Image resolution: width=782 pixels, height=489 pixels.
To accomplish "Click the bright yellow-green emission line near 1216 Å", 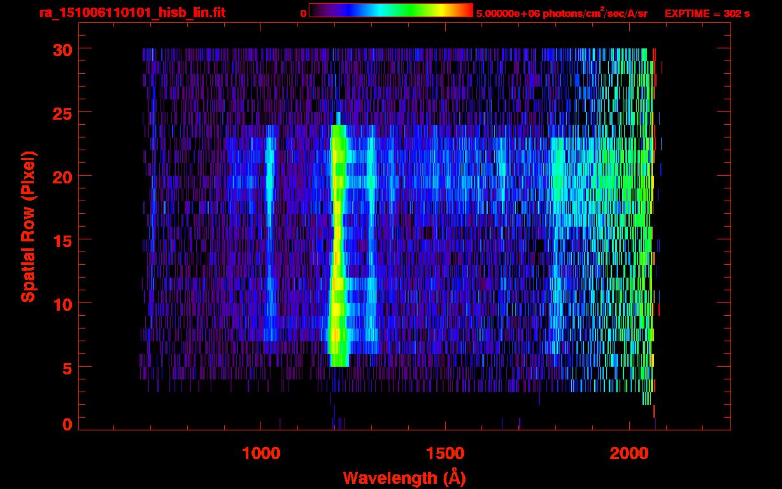I will tap(338, 245).
